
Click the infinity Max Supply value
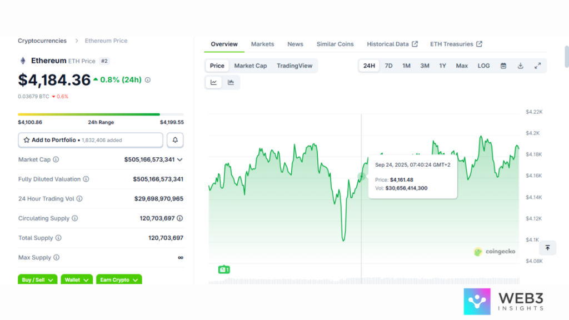(181, 258)
